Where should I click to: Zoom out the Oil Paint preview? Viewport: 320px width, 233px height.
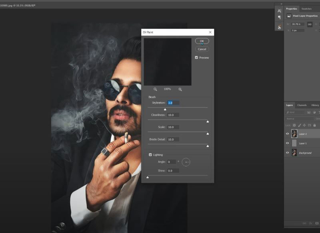pyautogui.click(x=155, y=89)
